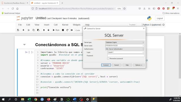Expand the Server name dropdown
Image resolution: width=181 pixels, height=102 pixels.
pyautogui.click(x=143, y=46)
